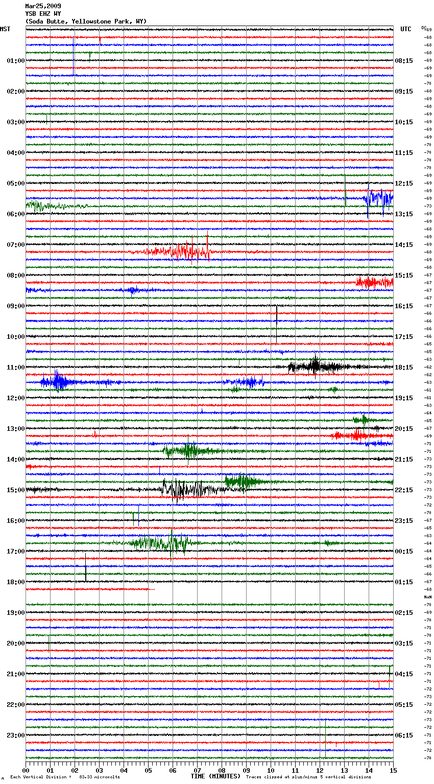
Task: Click the 12 minute axis tick label
Action: click(320, 770)
